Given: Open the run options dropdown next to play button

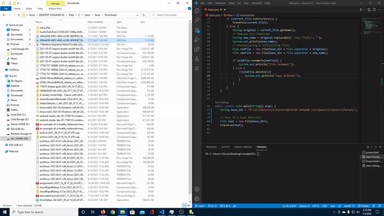Looking at the screenshot, I should pyautogui.click(x=364, y=10).
